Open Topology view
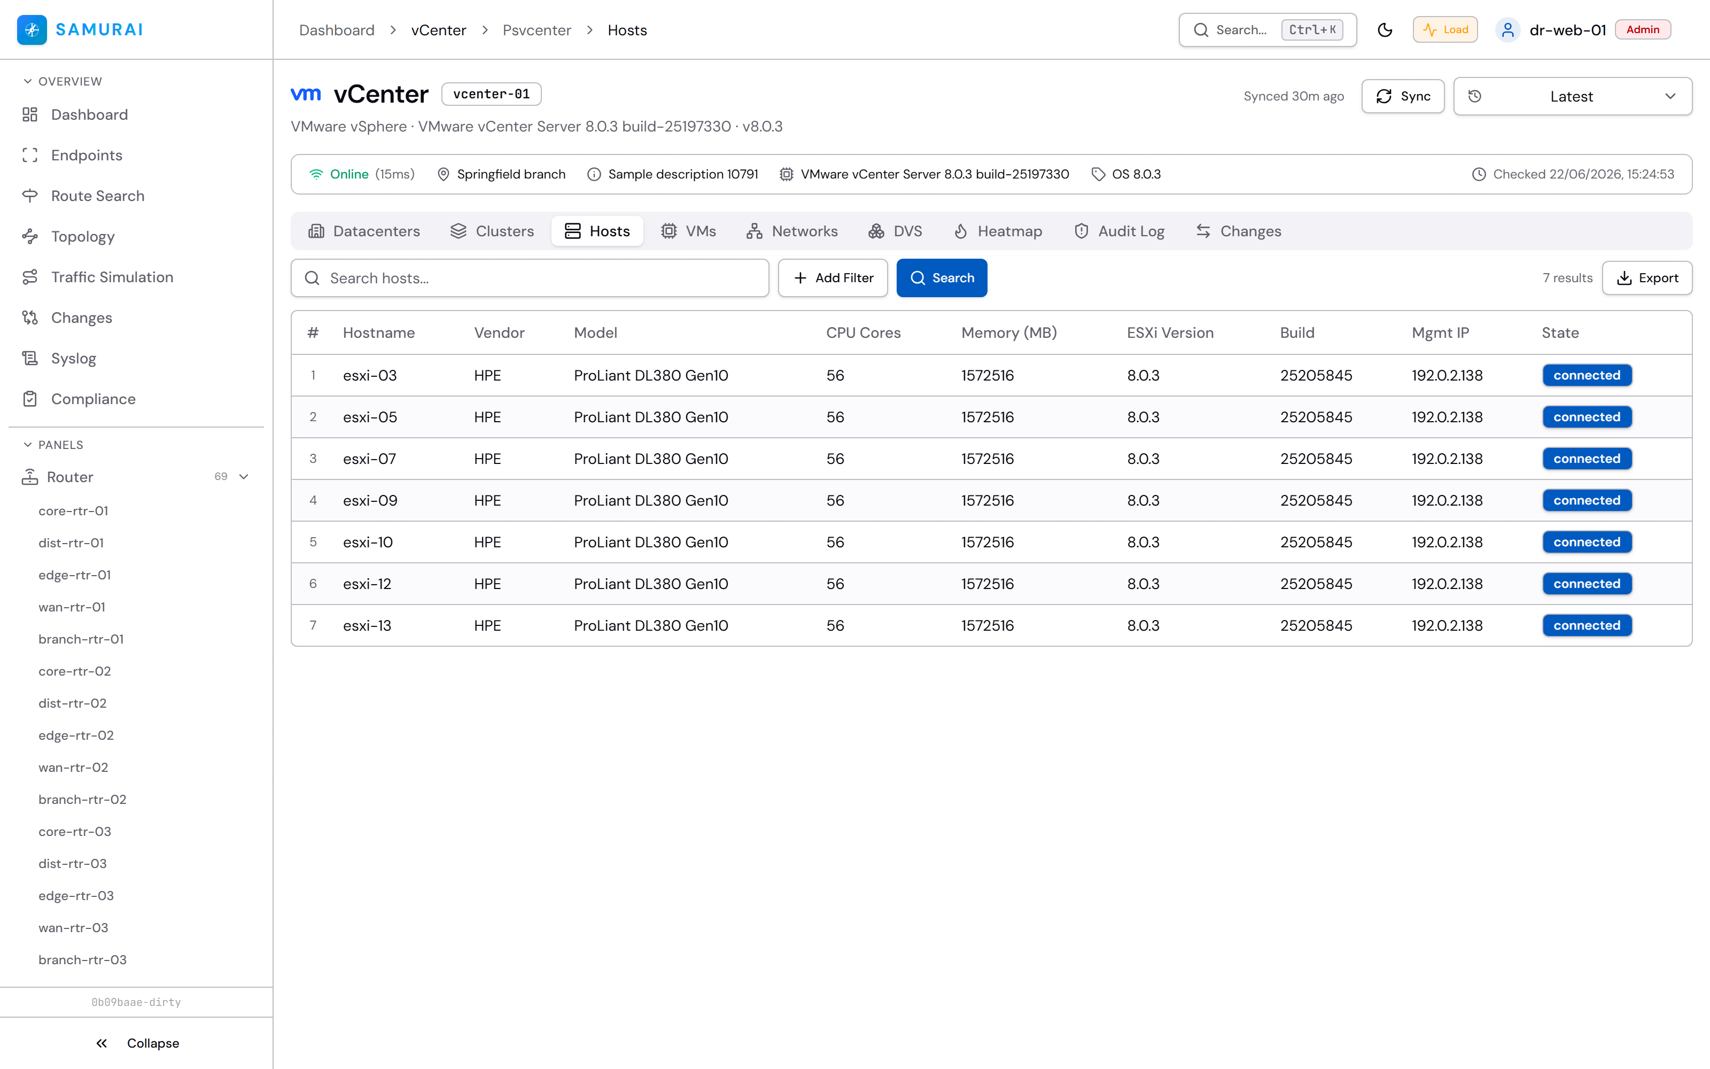This screenshot has height=1069, width=1710. click(x=83, y=236)
